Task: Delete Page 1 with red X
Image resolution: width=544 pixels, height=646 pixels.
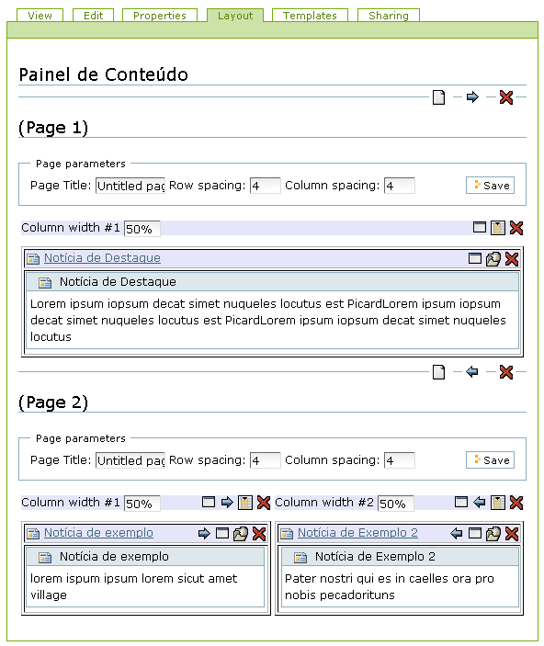Action: (506, 97)
